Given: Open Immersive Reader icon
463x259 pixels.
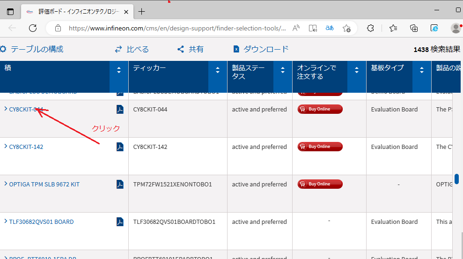Looking at the screenshot, I should coord(313,28).
